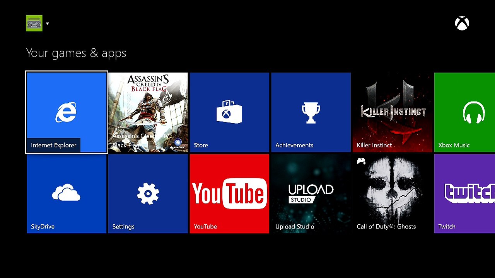Click the "Settings" label text
This screenshot has width=495, height=278.
[x=123, y=227]
